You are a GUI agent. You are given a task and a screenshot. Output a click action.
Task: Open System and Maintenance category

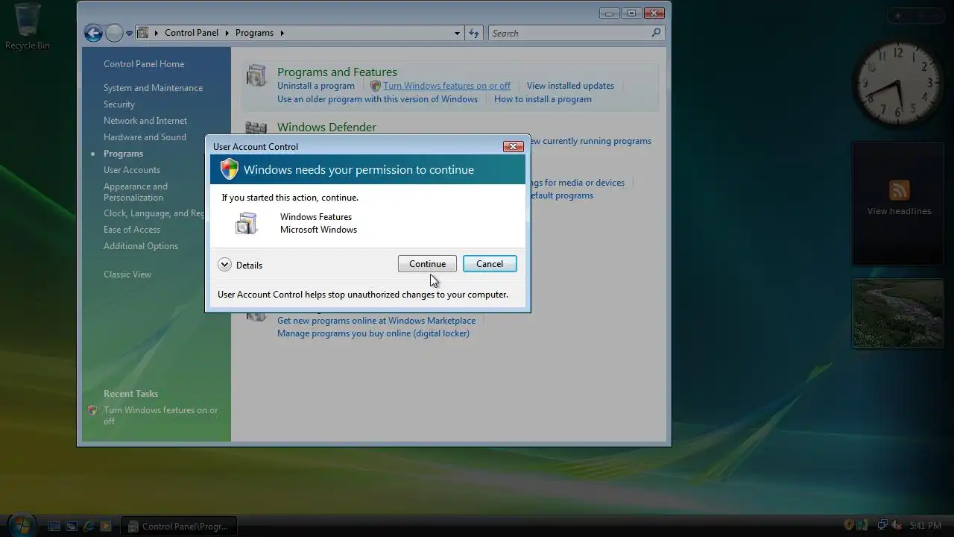point(153,88)
